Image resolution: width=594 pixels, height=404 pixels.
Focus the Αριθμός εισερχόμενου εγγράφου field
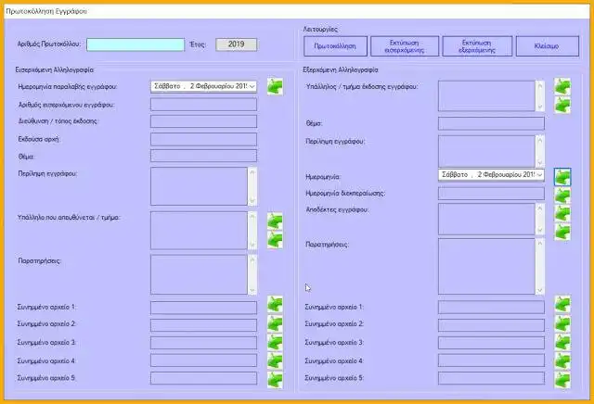pyautogui.click(x=203, y=105)
